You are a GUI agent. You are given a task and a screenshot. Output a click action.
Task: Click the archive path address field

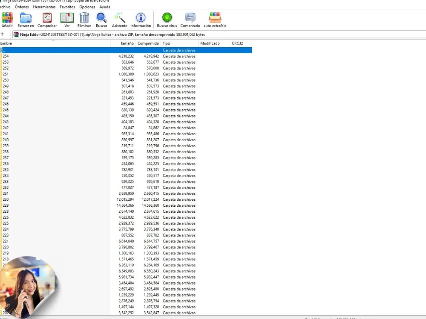(x=219, y=34)
